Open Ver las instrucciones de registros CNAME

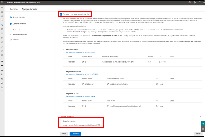tap(82, 74)
